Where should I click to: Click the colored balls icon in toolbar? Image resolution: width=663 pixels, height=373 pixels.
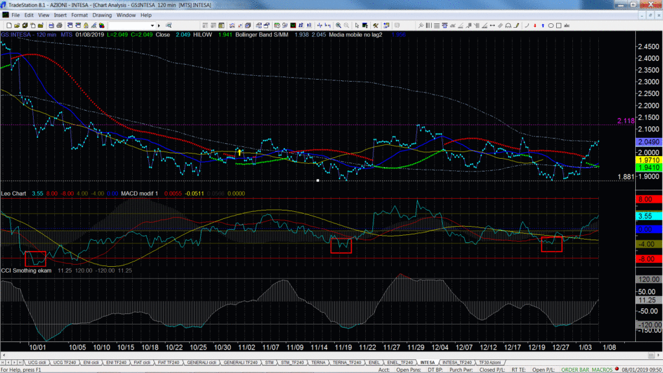pyautogui.click(x=102, y=25)
